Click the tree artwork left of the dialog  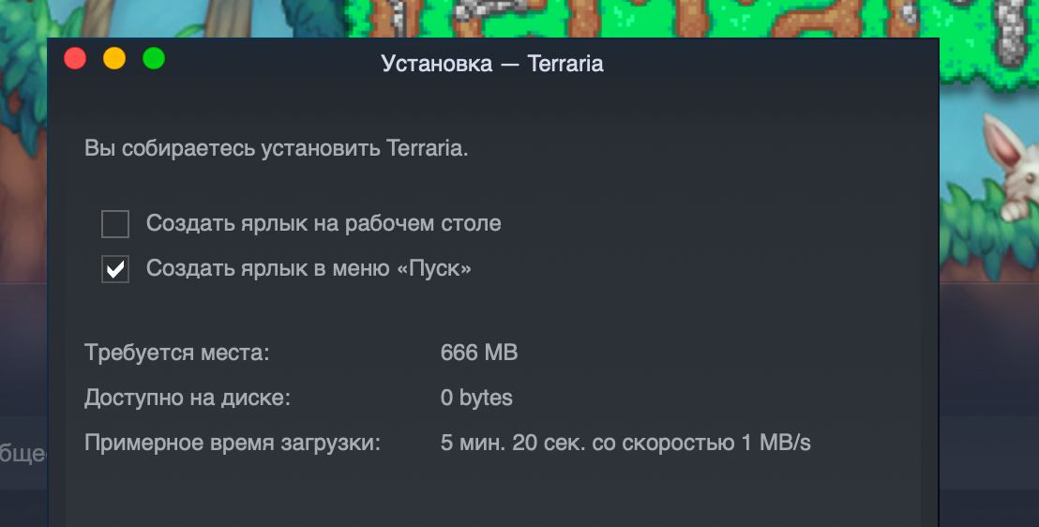23,132
